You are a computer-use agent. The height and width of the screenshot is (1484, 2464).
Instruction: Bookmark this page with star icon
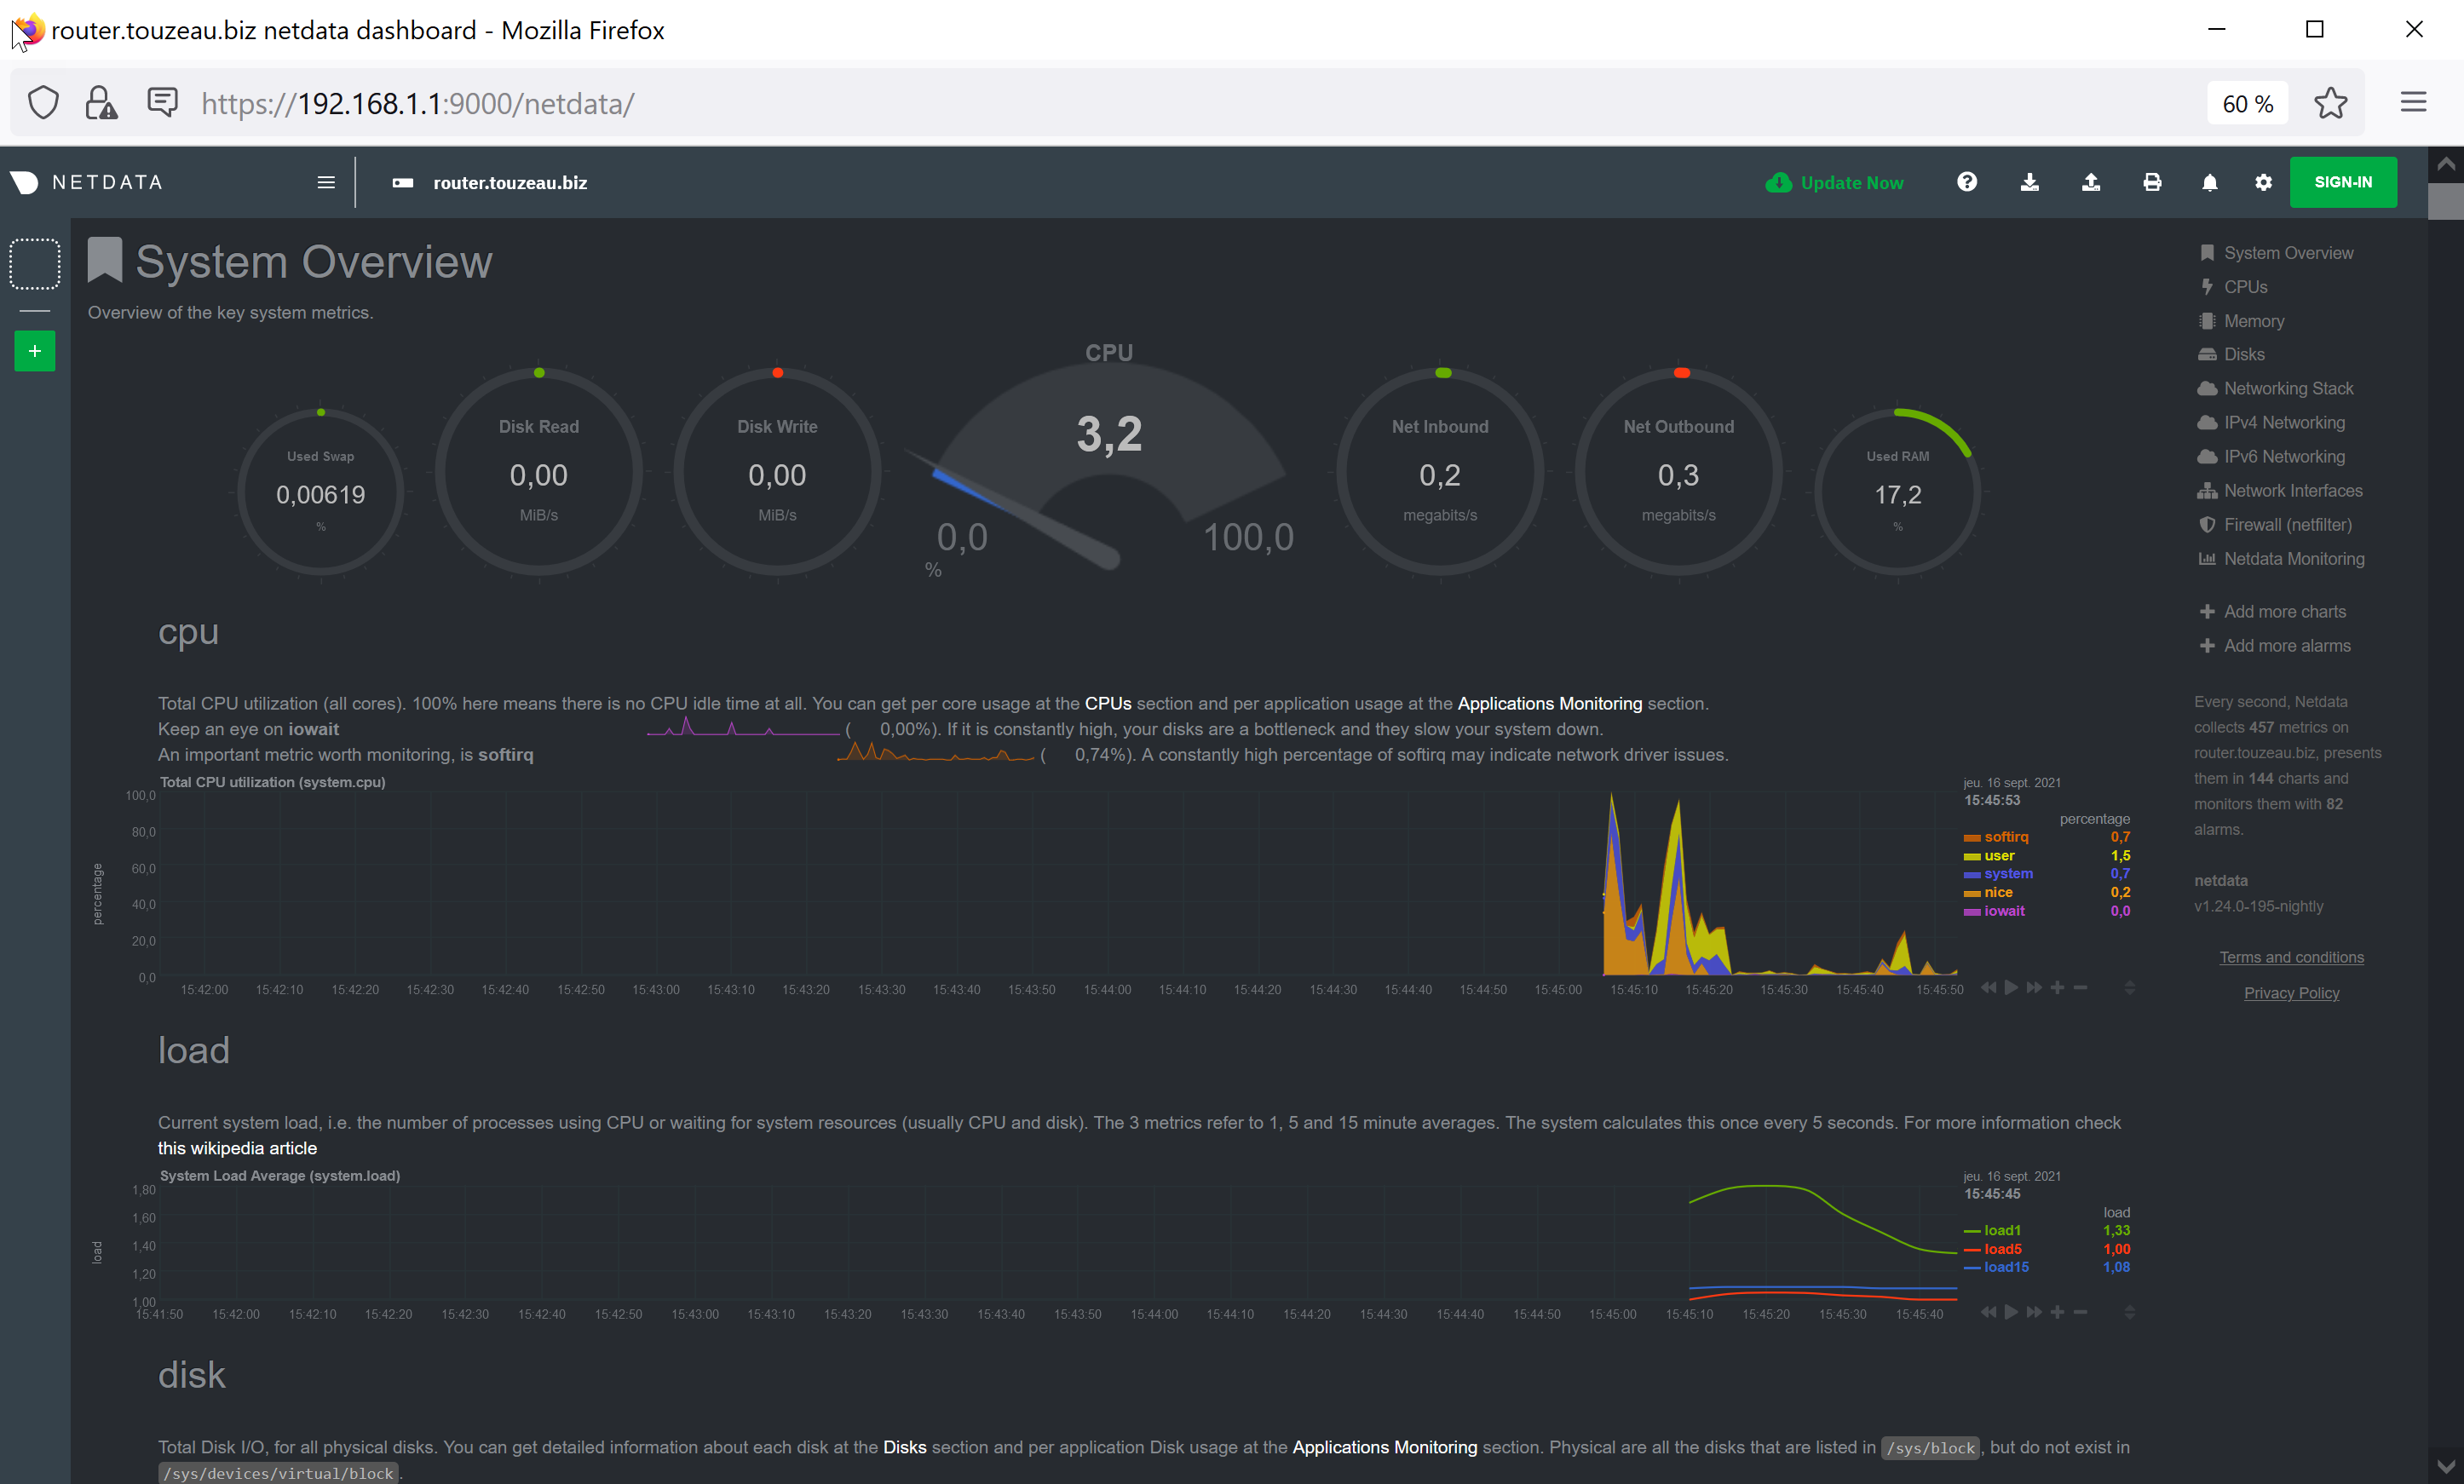pos(2330,103)
